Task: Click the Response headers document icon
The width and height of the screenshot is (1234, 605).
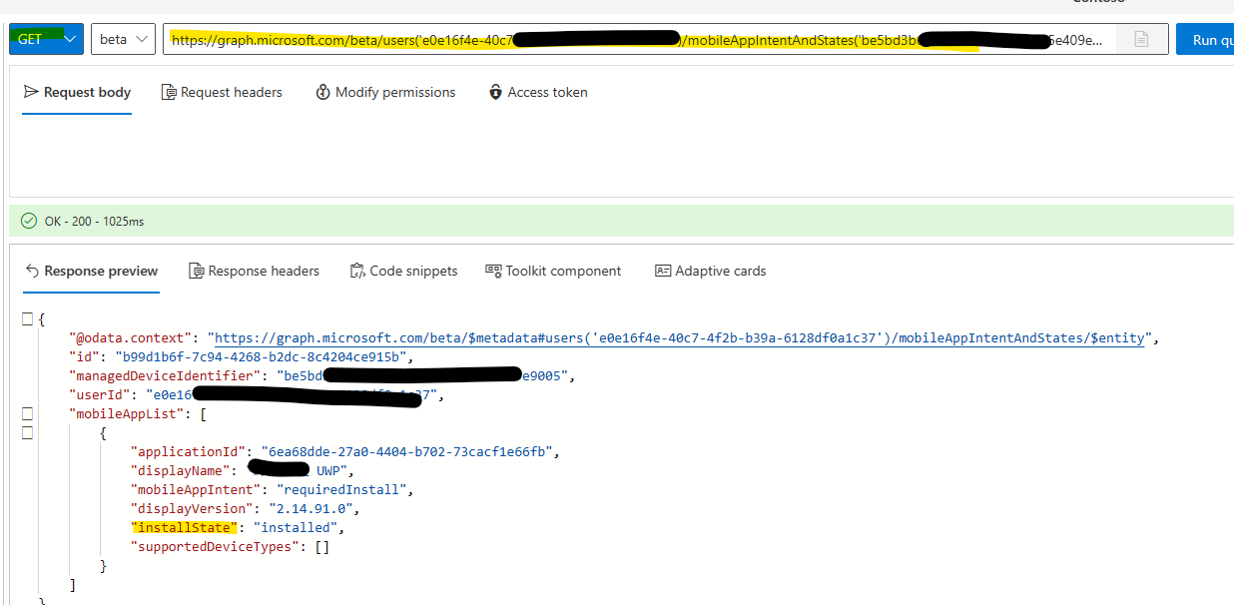Action: coord(196,271)
